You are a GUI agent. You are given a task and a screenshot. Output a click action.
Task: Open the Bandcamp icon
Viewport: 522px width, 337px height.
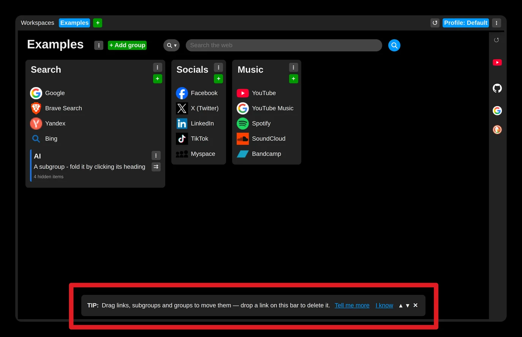[243, 154]
